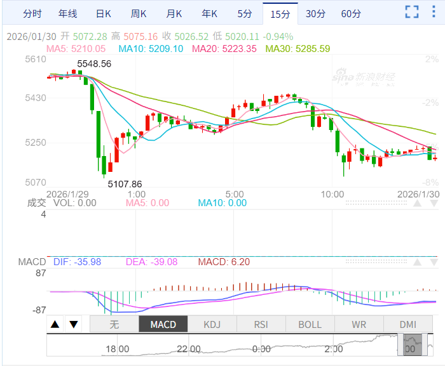Switch indicator to RSI
445x366 pixels.
261,324
